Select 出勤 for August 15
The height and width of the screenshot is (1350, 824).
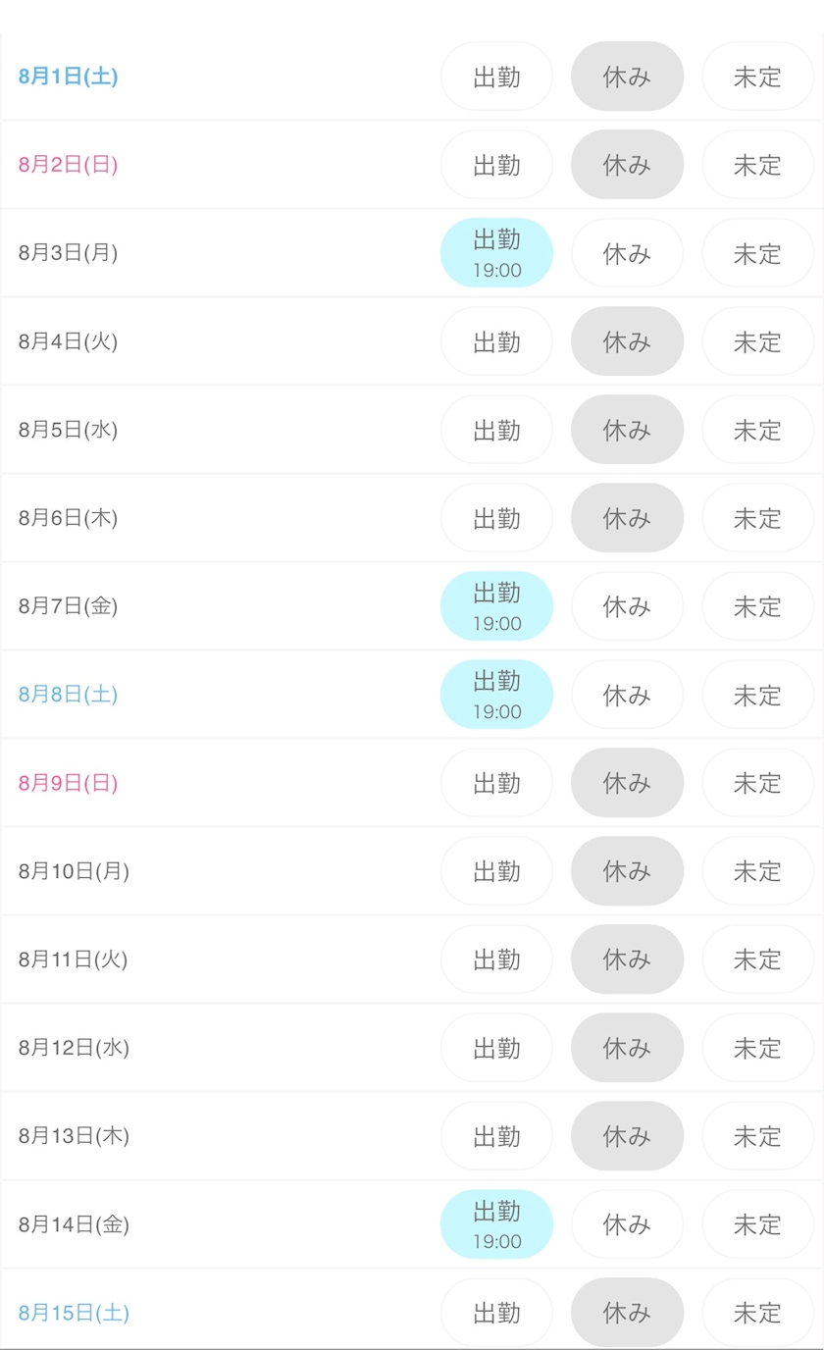click(x=496, y=1313)
